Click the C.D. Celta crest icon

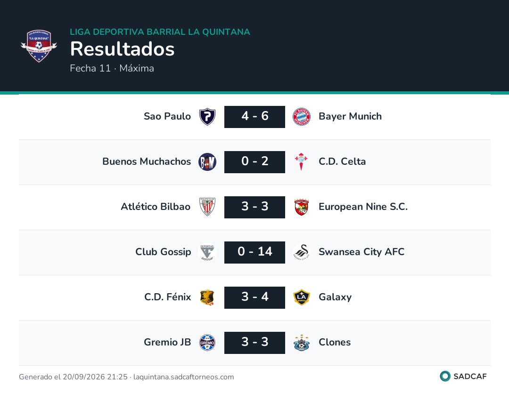(x=302, y=162)
